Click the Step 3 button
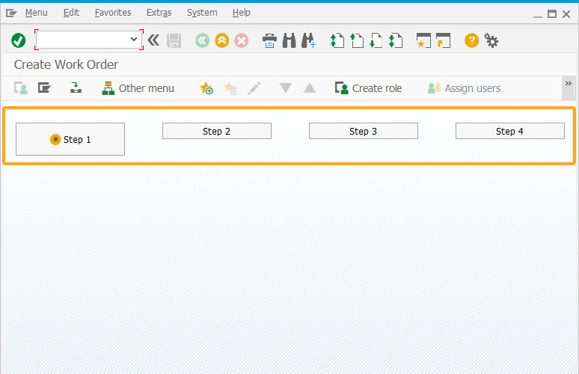Viewport: 579px width, 374px height. [364, 131]
